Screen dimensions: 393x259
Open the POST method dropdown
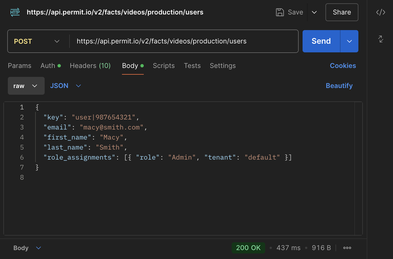click(x=37, y=41)
